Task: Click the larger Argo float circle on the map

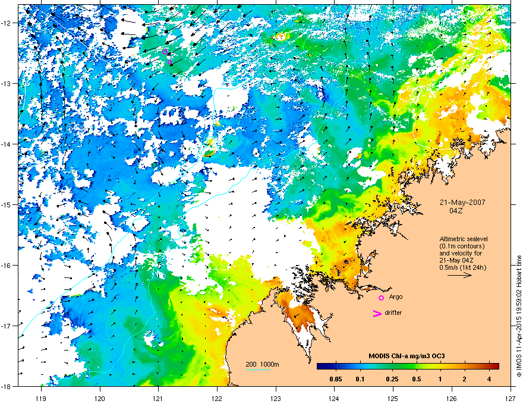Action: pos(165,52)
